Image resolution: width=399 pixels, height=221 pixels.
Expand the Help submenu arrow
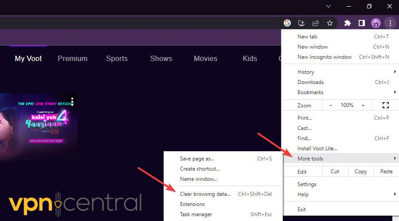pyautogui.click(x=395, y=194)
